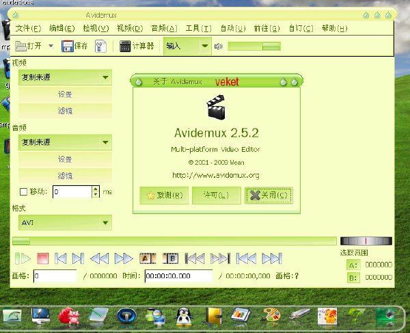
Task: Click the B: selection marker button
Action: click(353, 278)
